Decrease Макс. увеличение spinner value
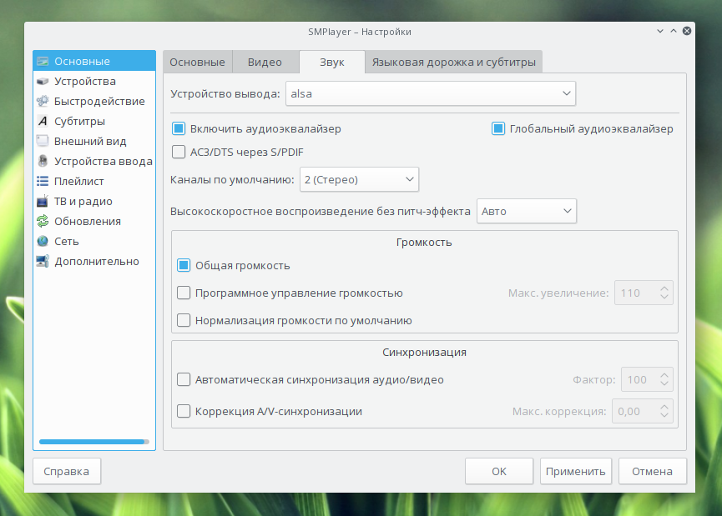 pos(664,297)
